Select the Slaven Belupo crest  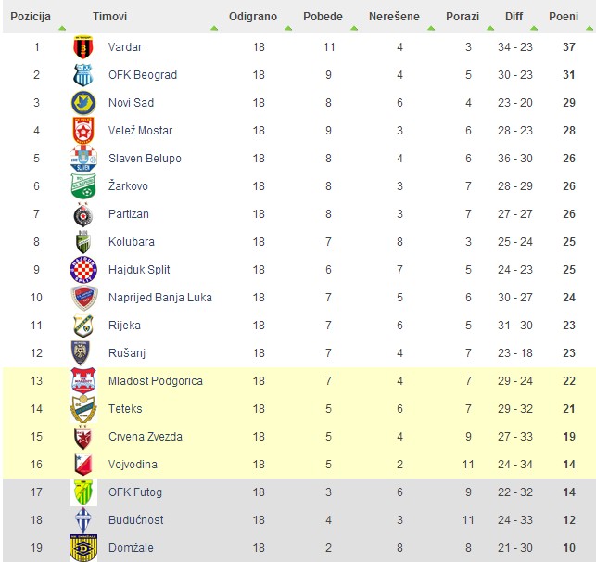[x=83, y=159]
